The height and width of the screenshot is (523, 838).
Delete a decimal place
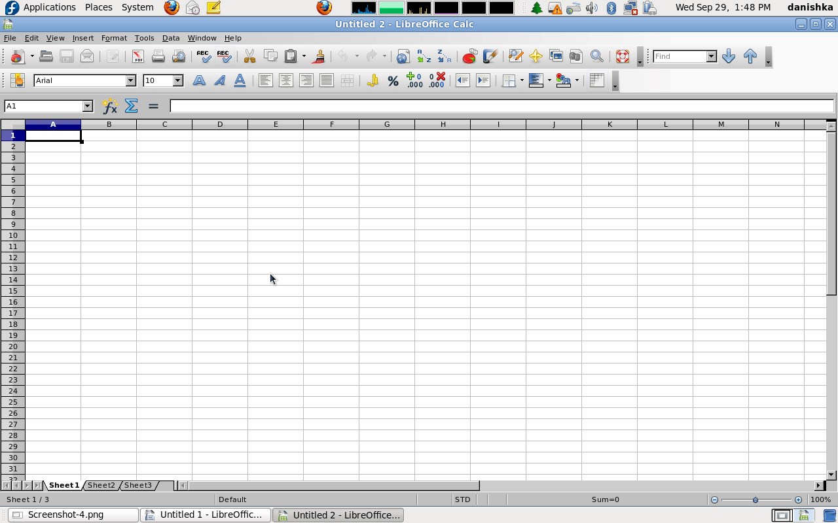pos(437,80)
